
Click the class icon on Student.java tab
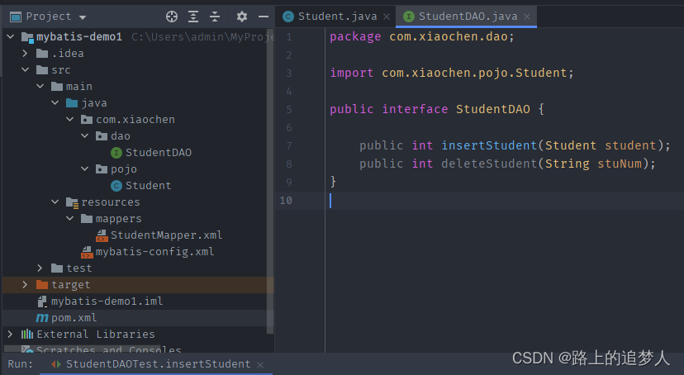click(x=288, y=17)
